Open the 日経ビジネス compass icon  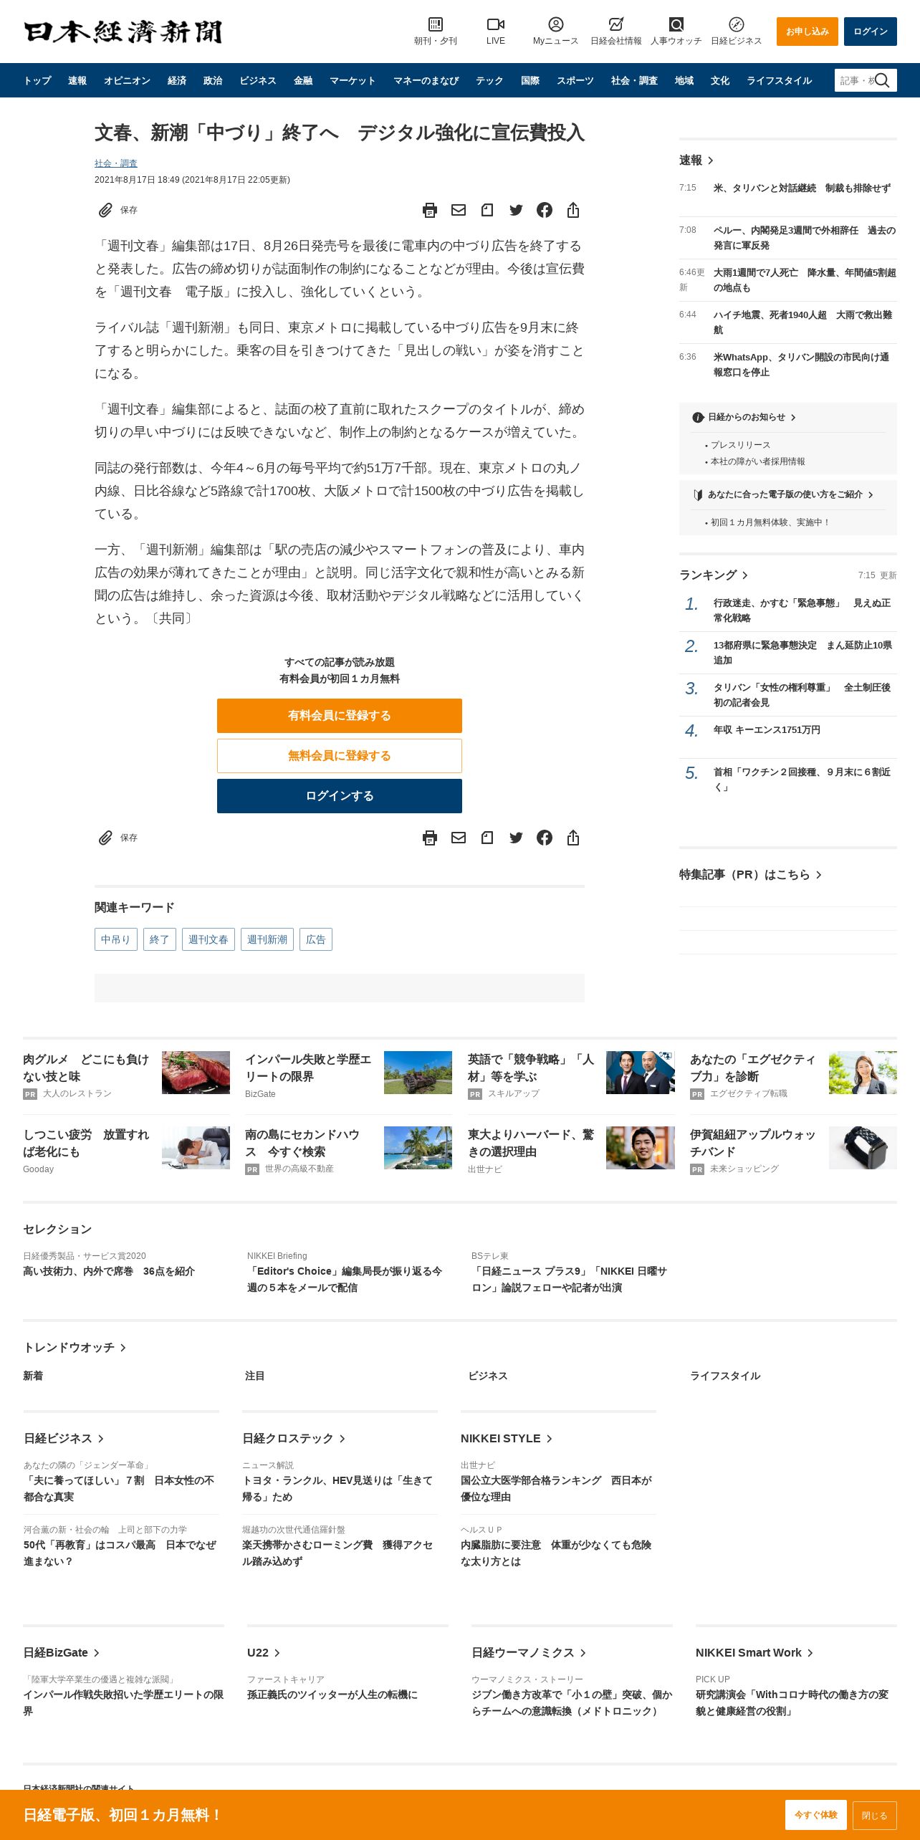click(736, 24)
